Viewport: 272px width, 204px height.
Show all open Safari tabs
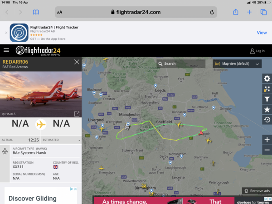coord(263,12)
